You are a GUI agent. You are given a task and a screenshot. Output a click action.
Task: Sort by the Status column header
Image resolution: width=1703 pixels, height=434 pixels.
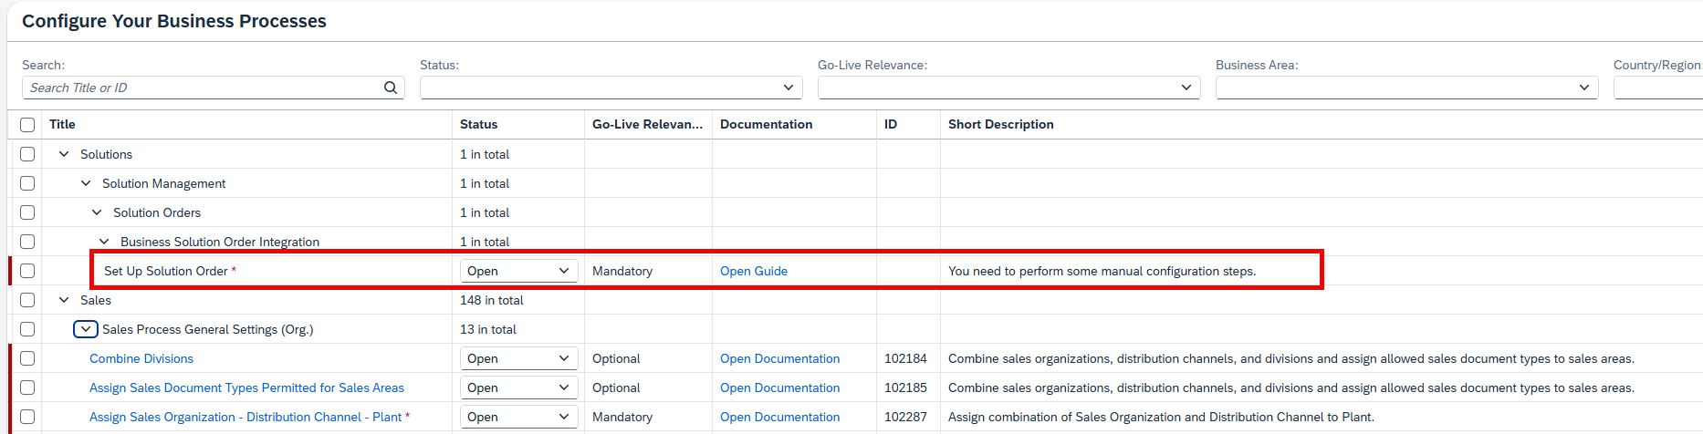[478, 124]
